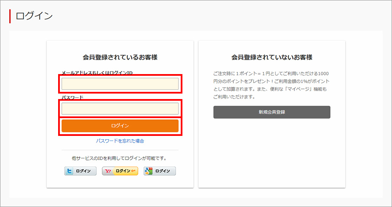Screen dimensions: 392x207
Task: Click the 会員登録されていないお客様 heading
Action: [272, 58]
